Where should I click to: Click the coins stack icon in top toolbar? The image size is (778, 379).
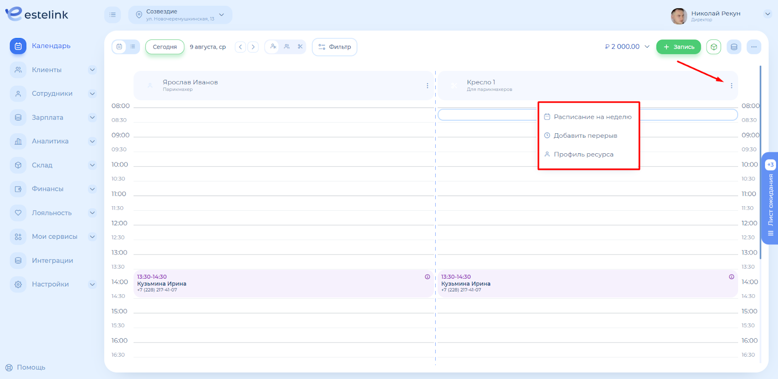pos(734,47)
